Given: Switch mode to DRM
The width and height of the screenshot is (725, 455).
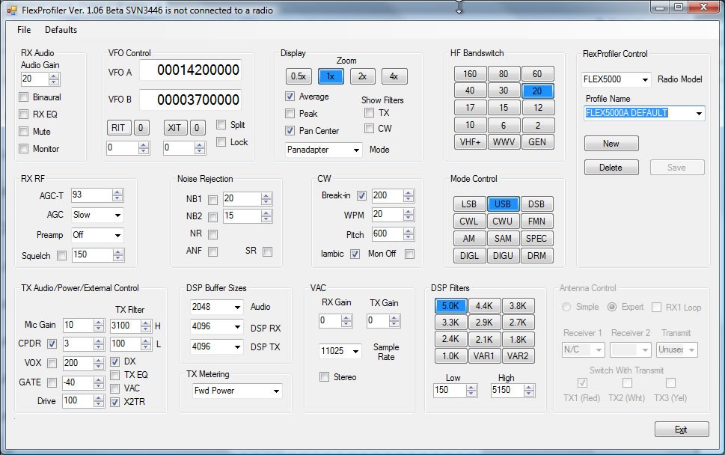Looking at the screenshot, I should (x=536, y=255).
